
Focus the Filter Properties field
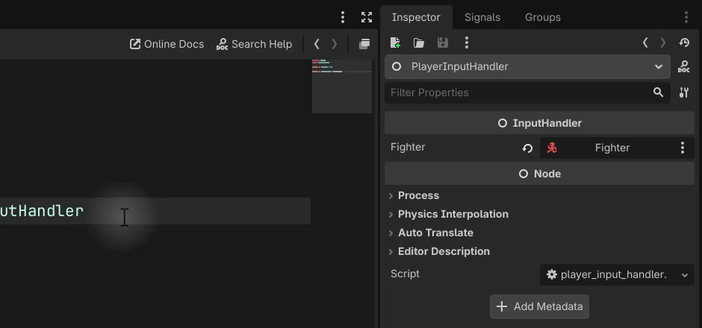point(527,92)
